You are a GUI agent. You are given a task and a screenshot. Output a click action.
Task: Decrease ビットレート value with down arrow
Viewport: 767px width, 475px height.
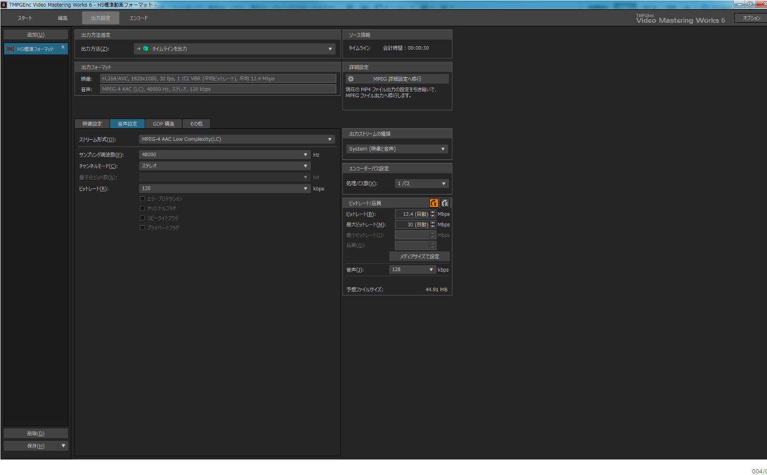(433, 216)
